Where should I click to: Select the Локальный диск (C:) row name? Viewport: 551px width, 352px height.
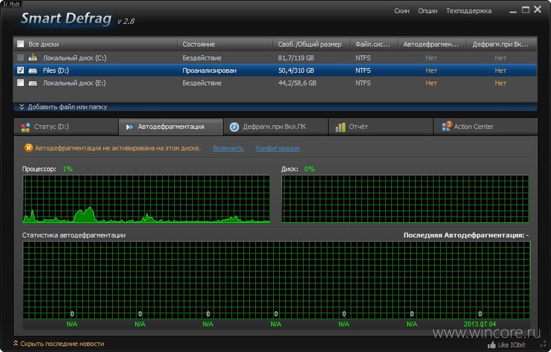click(x=75, y=58)
